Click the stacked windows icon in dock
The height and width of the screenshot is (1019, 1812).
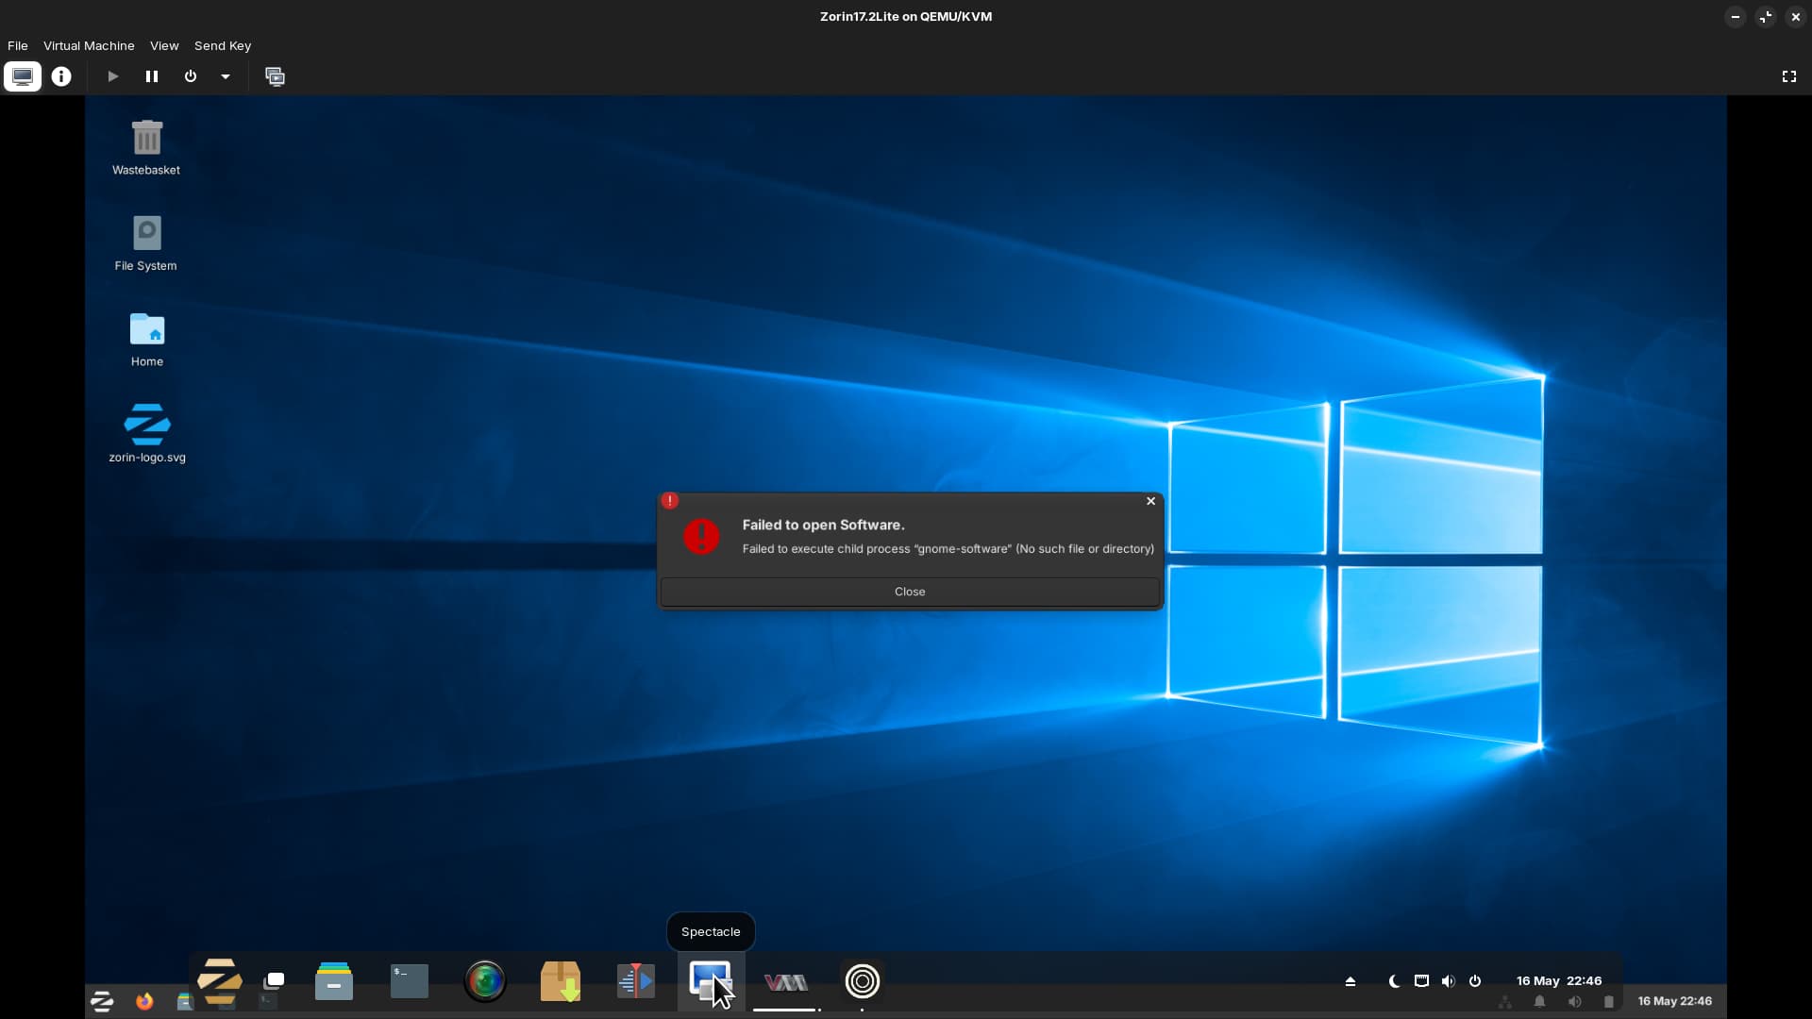tap(275, 980)
